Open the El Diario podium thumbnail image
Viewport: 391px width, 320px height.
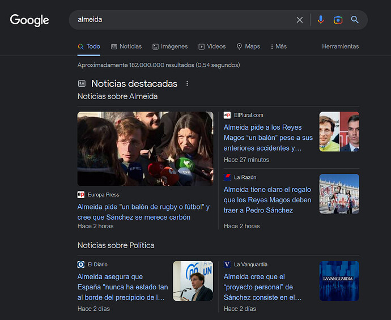193,281
